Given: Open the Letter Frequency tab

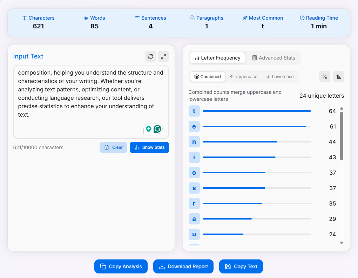Looking at the screenshot, I should click(217, 58).
